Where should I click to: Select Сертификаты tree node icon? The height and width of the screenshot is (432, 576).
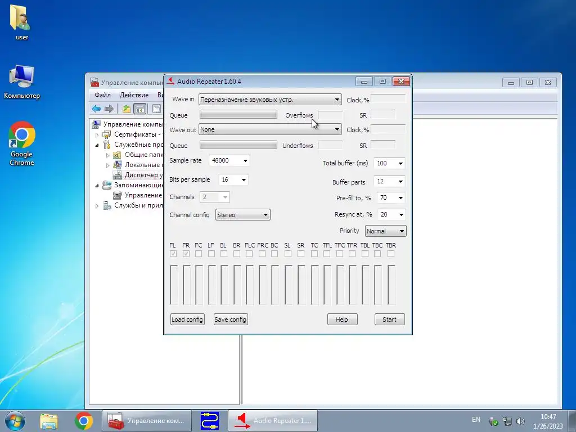coord(106,134)
